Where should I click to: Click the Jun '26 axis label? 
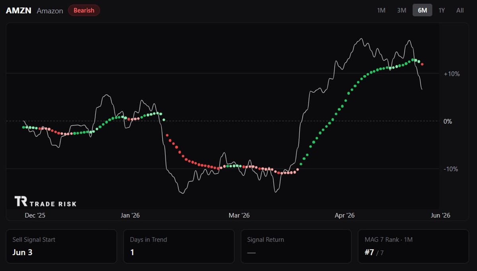[441, 215]
